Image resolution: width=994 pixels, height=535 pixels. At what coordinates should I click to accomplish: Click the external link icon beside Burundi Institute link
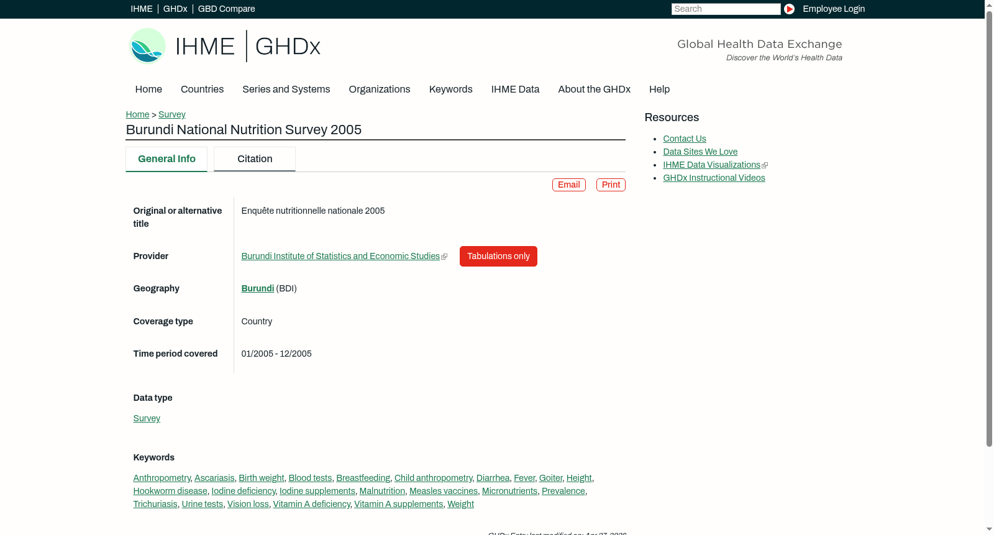444,257
